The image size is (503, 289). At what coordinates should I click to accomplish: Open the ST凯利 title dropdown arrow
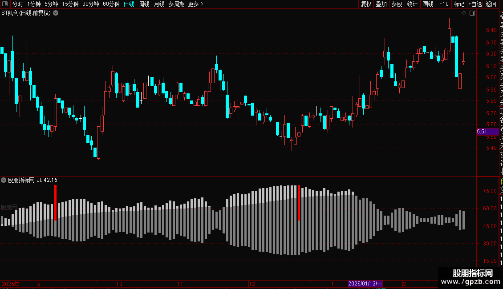pos(56,13)
